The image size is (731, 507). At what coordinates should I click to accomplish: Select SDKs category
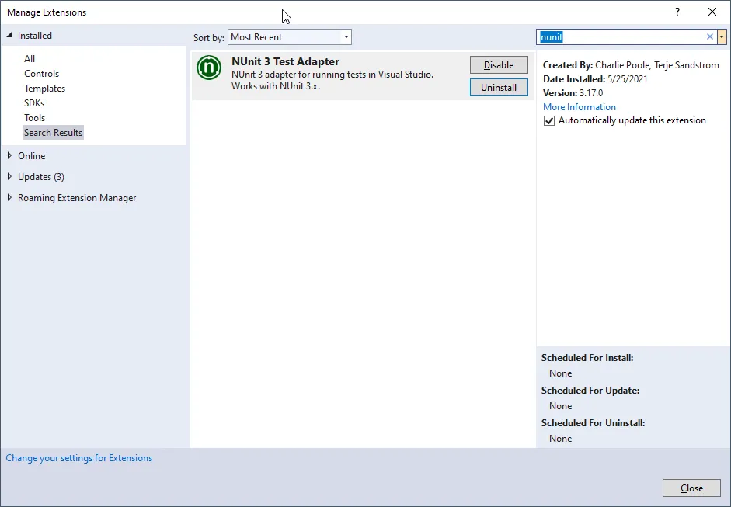coord(34,103)
